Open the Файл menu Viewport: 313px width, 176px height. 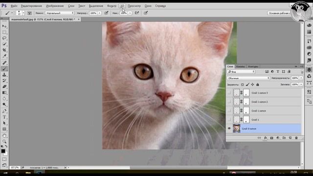14,6
